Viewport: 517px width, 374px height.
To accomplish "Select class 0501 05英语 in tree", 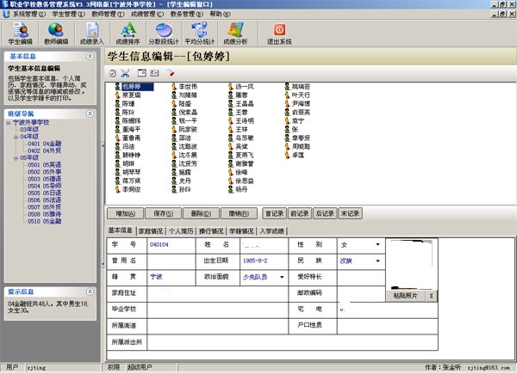I will pyautogui.click(x=44, y=165).
